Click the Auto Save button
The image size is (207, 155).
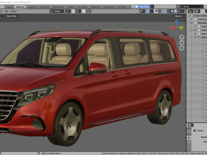(142, 6)
